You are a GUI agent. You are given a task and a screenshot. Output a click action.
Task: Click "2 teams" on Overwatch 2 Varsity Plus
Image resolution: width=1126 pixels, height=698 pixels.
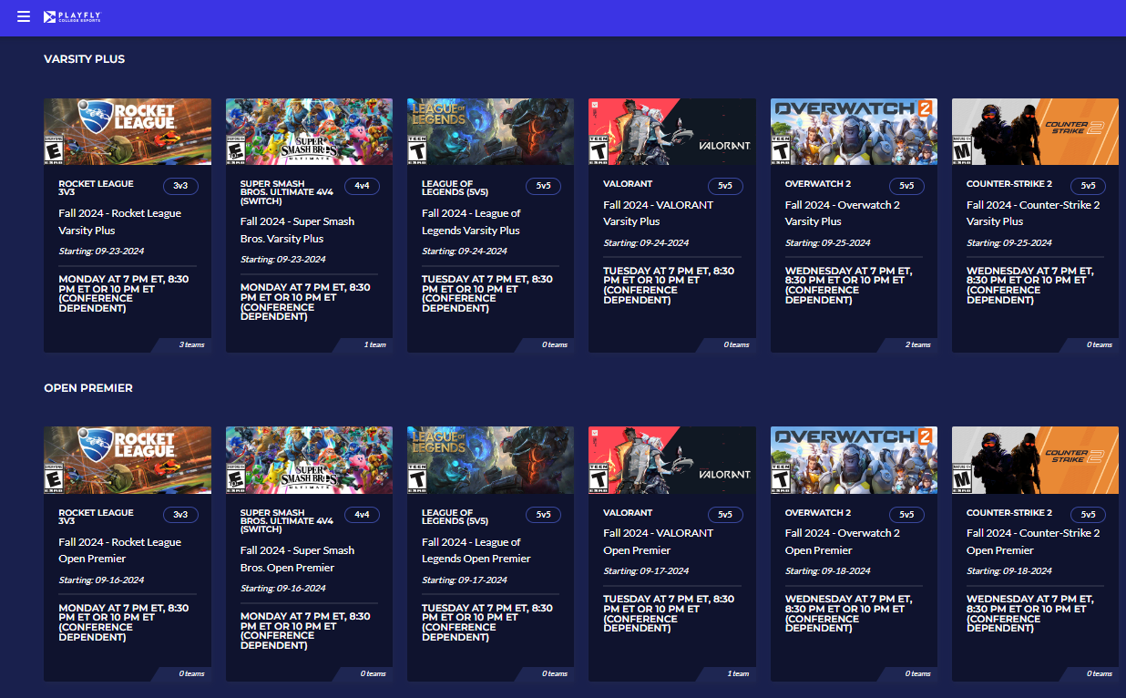coord(918,344)
